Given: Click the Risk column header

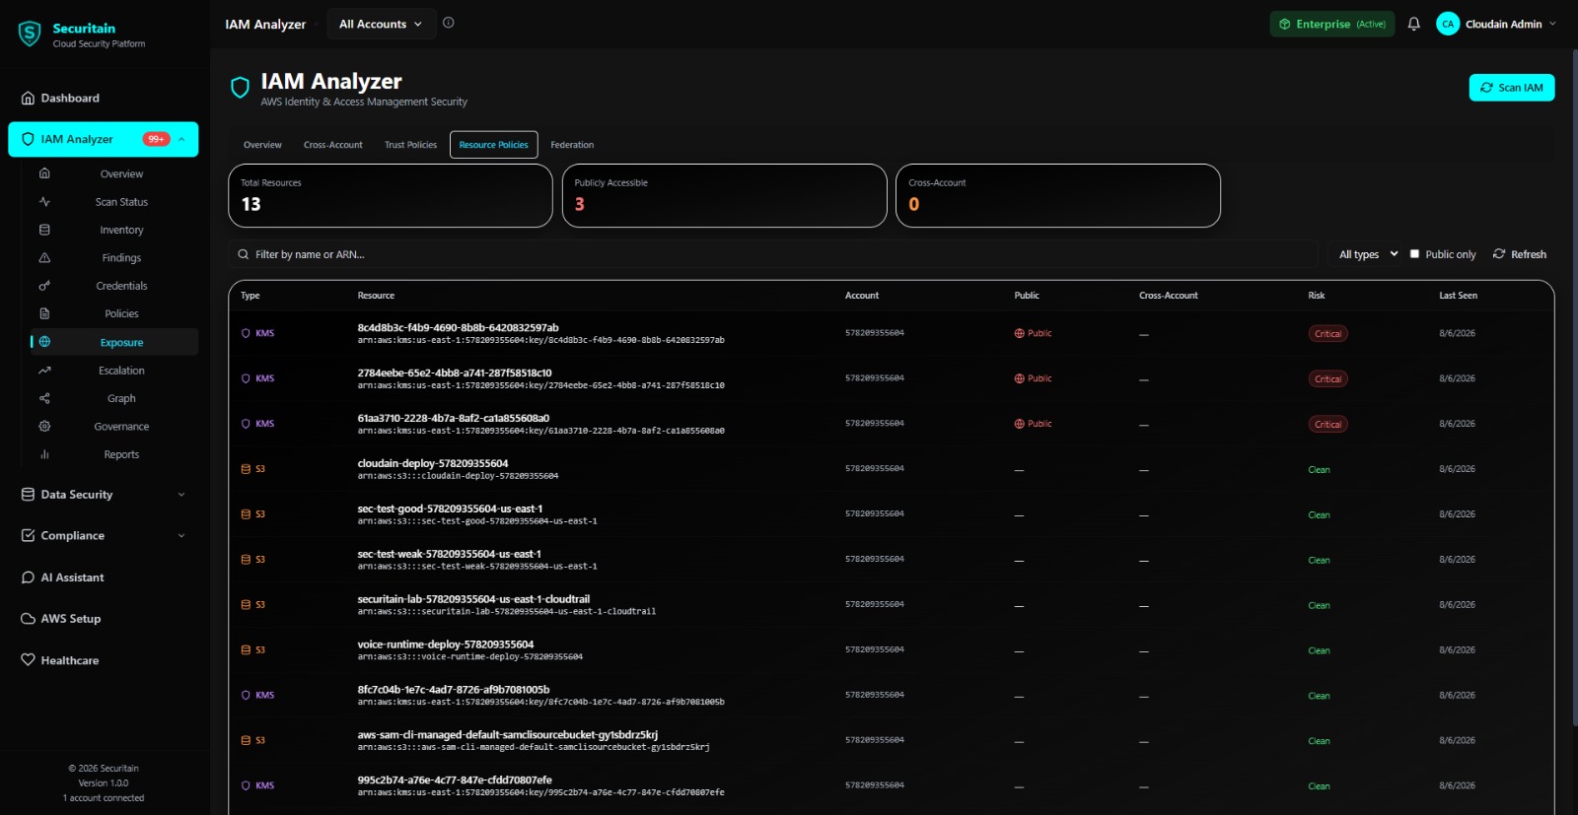Looking at the screenshot, I should click(x=1317, y=296).
